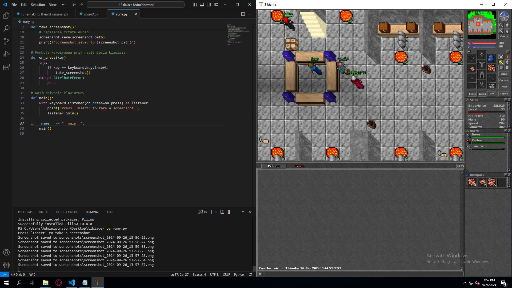The width and height of the screenshot is (512, 288).
Task: Move minimap one floor down
Action: point(507,31)
